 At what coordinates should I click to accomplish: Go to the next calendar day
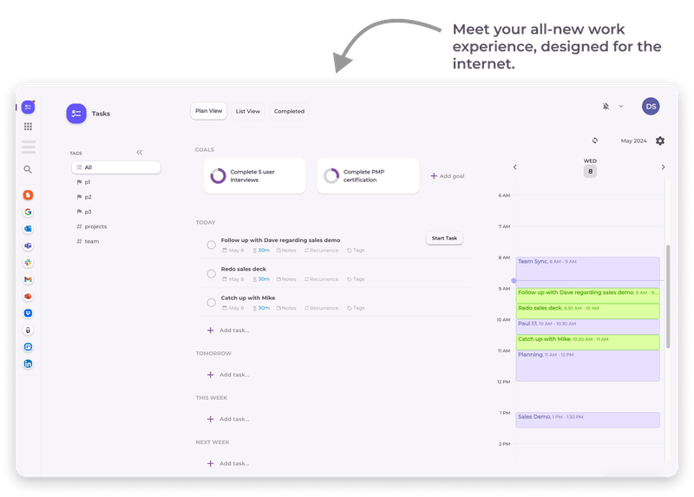663,167
